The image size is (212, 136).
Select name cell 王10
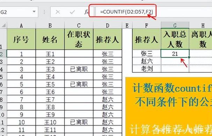(50, 122)
